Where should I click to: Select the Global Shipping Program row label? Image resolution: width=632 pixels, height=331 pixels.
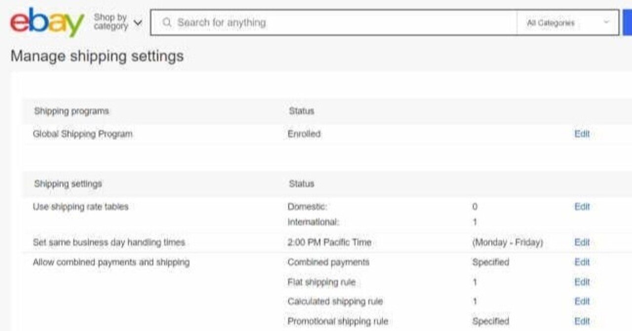tap(82, 134)
